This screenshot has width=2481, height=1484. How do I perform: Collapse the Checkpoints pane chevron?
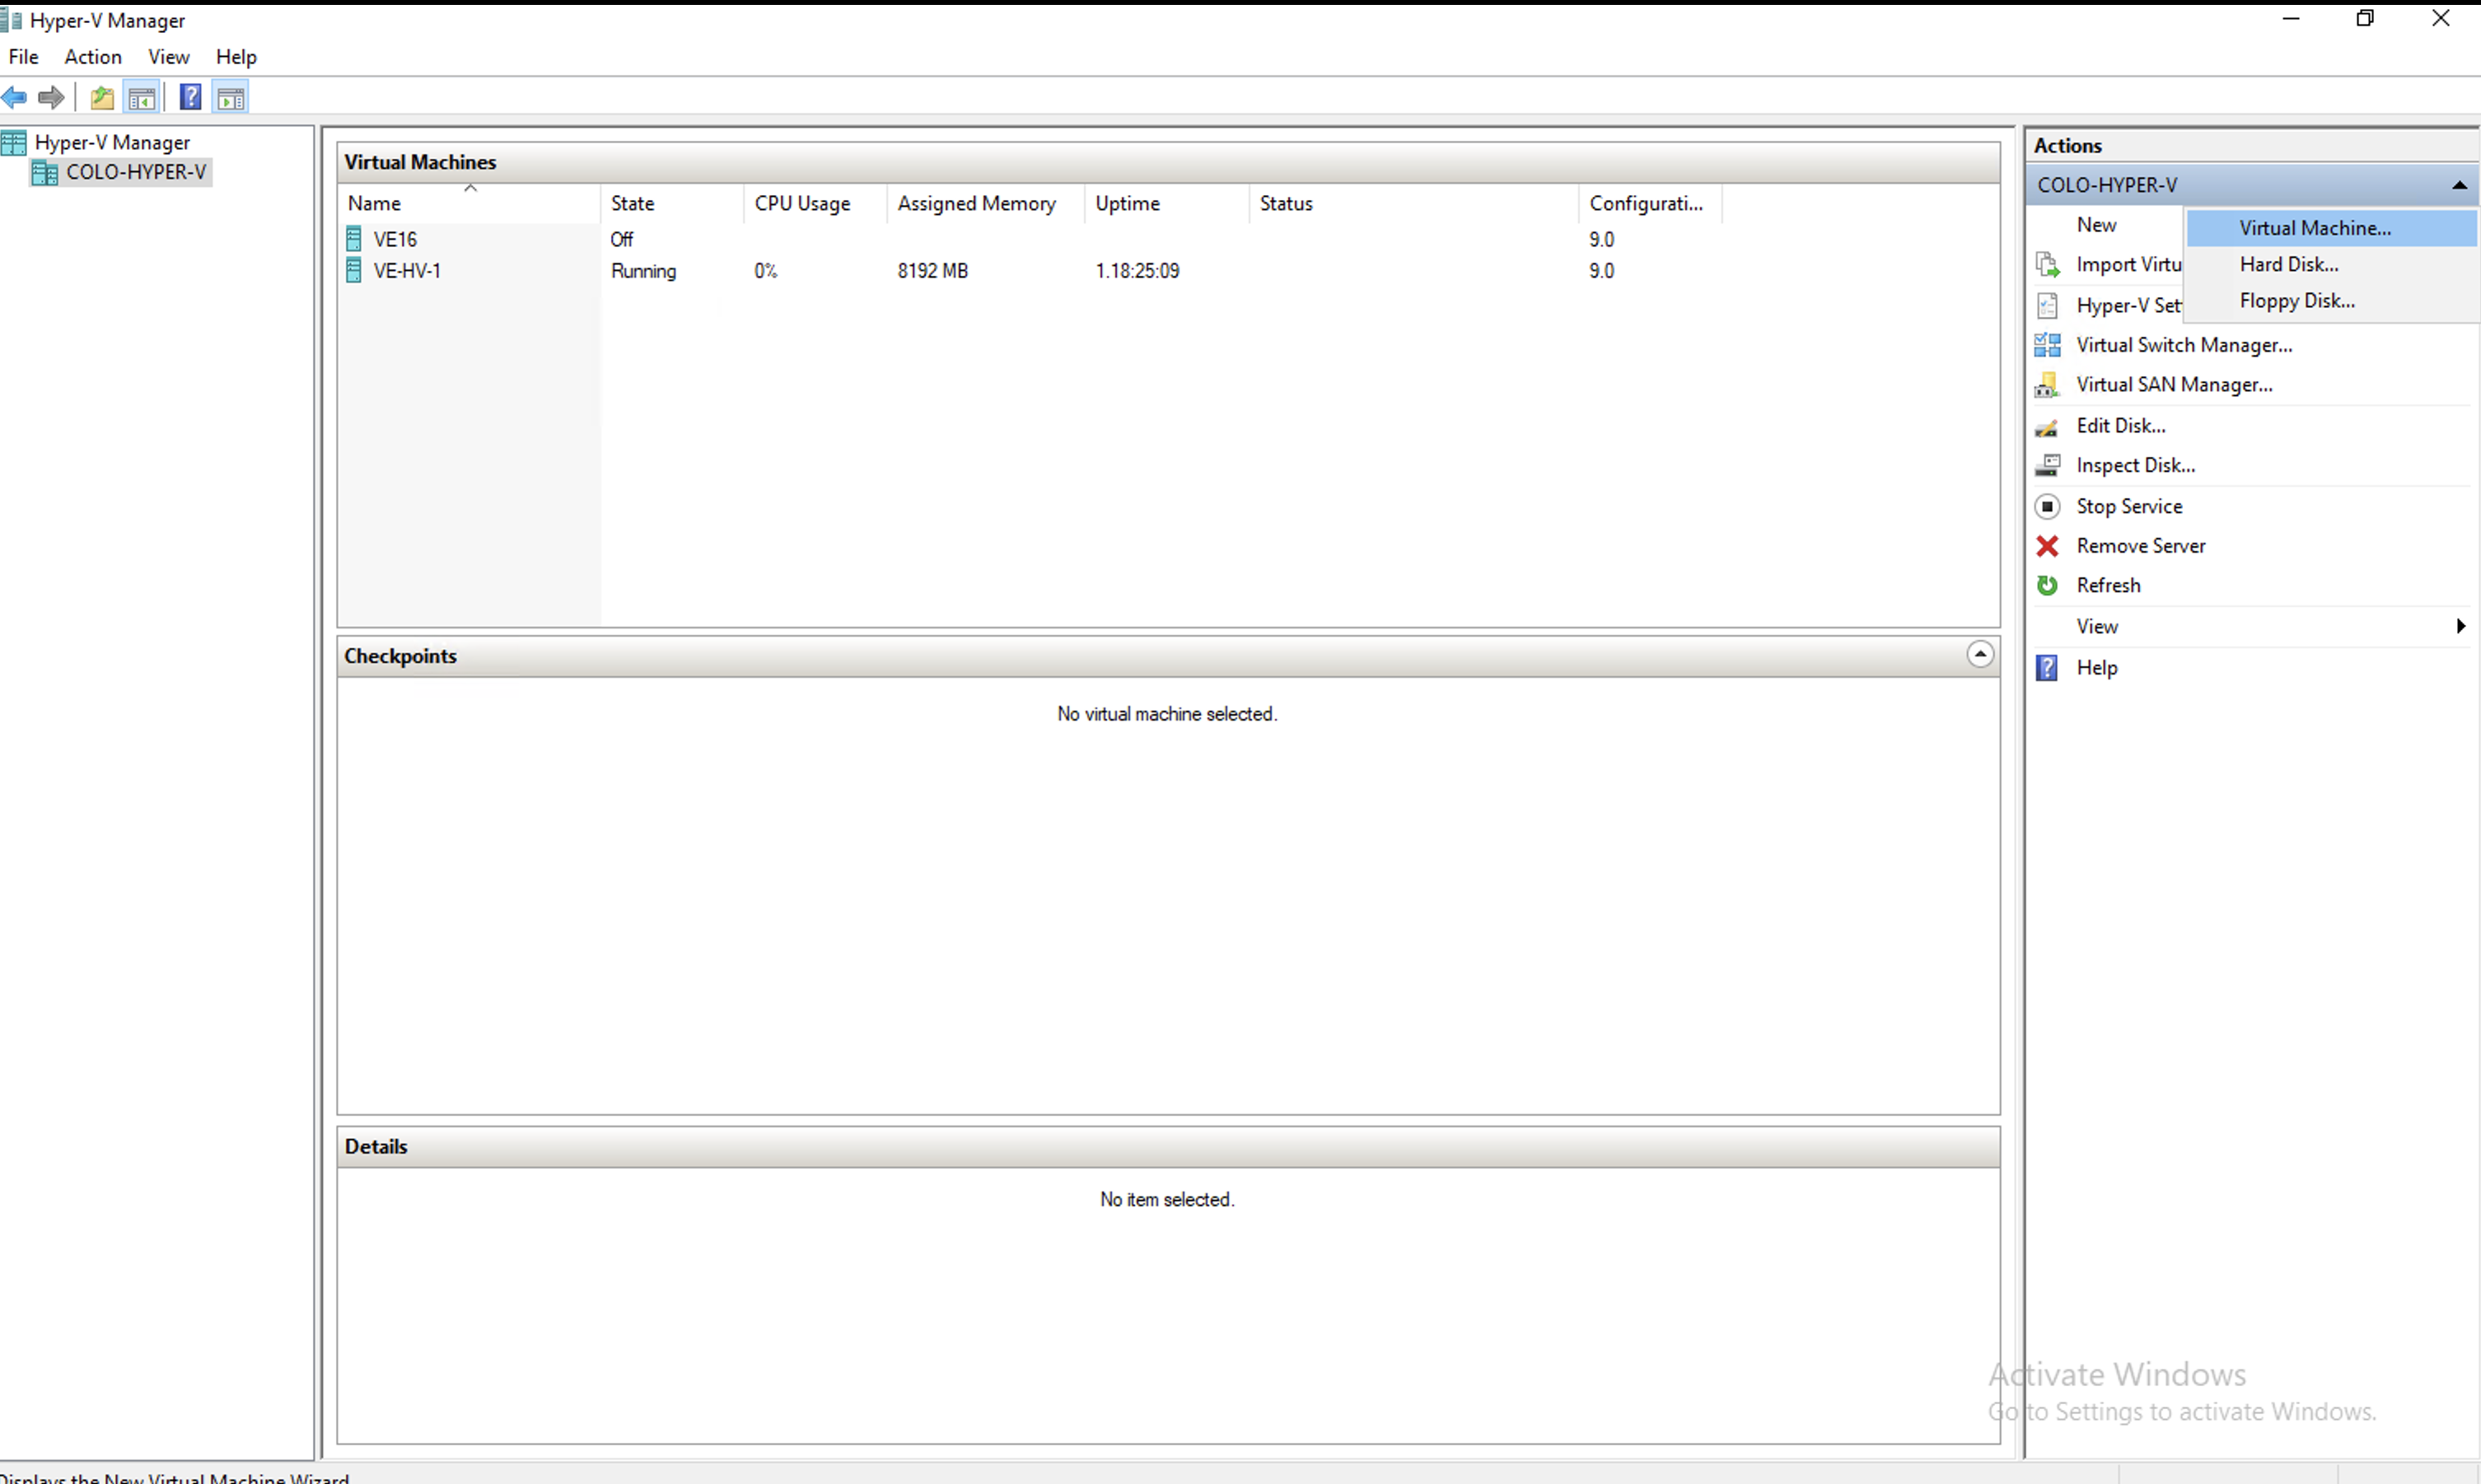click(1979, 655)
